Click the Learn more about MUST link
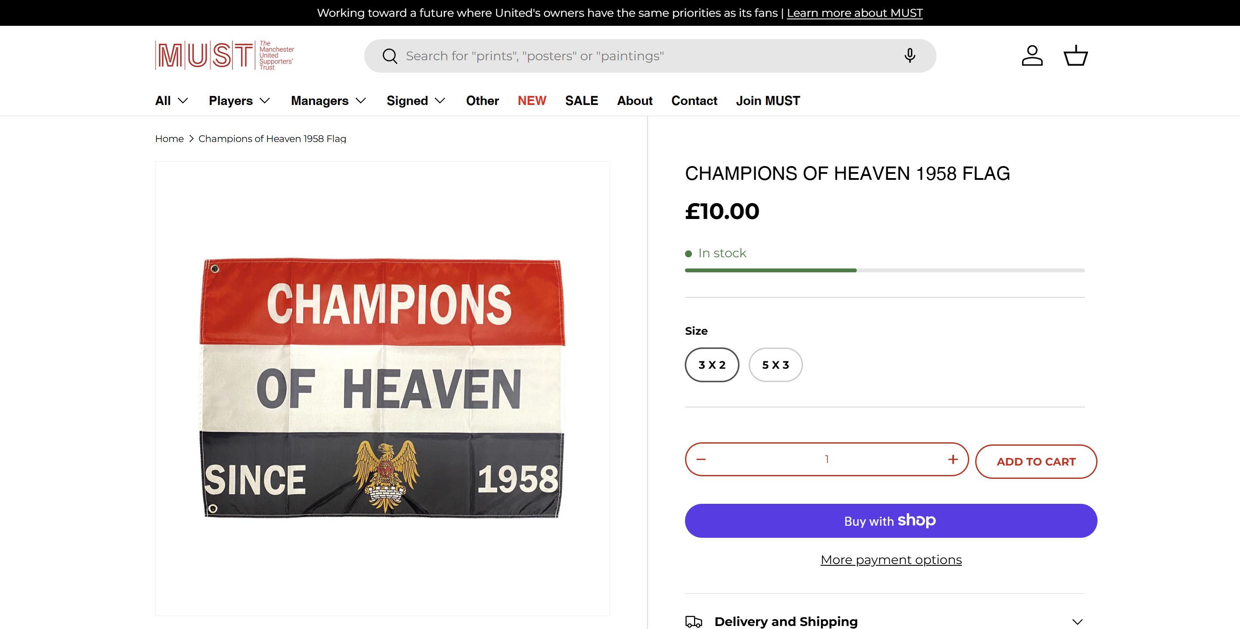 click(x=854, y=13)
